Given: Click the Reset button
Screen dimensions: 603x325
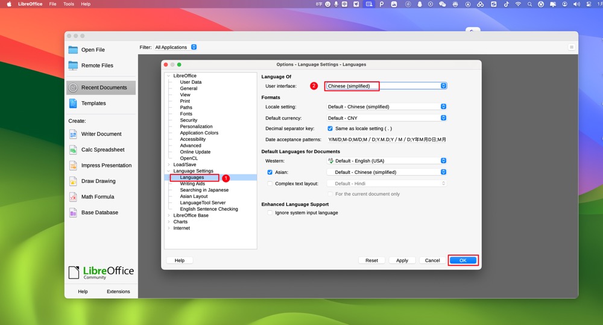Looking at the screenshot, I should point(371,260).
